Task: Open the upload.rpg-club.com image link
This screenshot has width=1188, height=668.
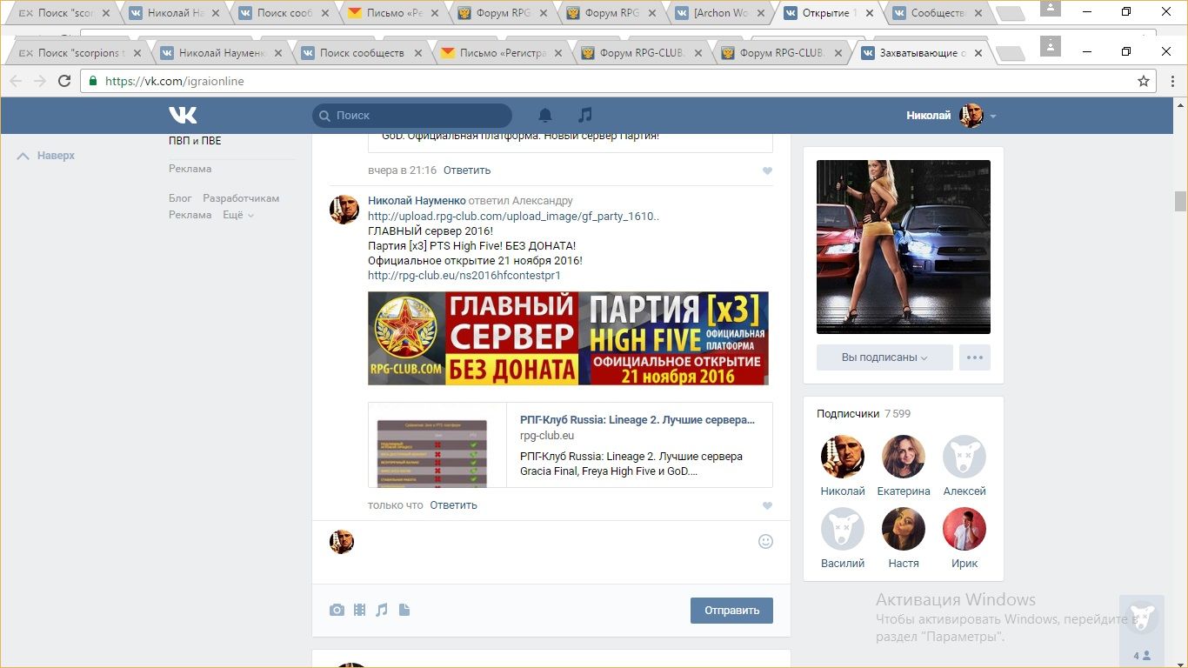Action: point(513,217)
